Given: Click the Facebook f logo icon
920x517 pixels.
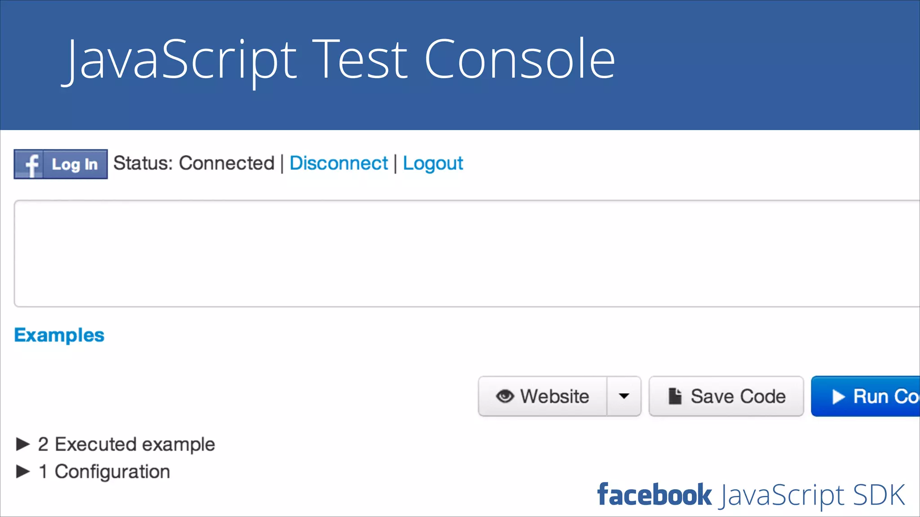Looking at the screenshot, I should [x=30, y=165].
